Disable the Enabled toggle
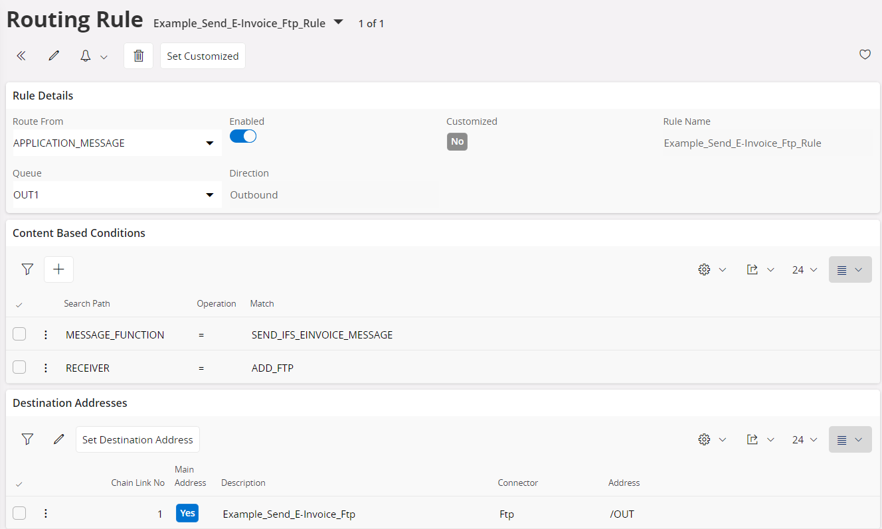Viewport: 882px width, 529px height. pyautogui.click(x=242, y=135)
